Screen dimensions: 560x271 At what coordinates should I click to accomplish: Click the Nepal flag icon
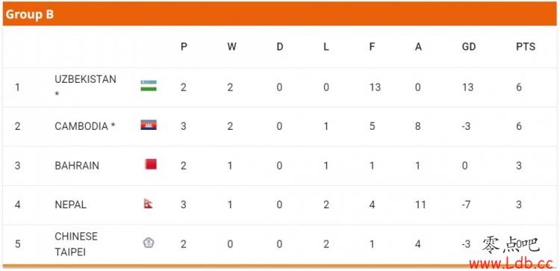tap(149, 204)
